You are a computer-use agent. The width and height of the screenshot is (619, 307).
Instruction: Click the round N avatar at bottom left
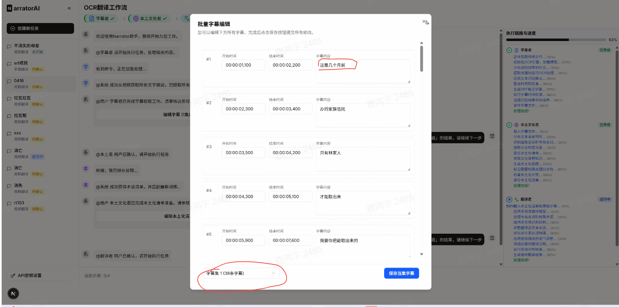coord(13,294)
